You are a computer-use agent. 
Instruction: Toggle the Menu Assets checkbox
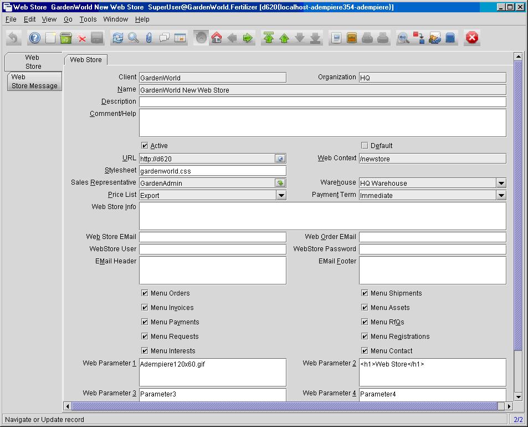[x=365, y=308]
